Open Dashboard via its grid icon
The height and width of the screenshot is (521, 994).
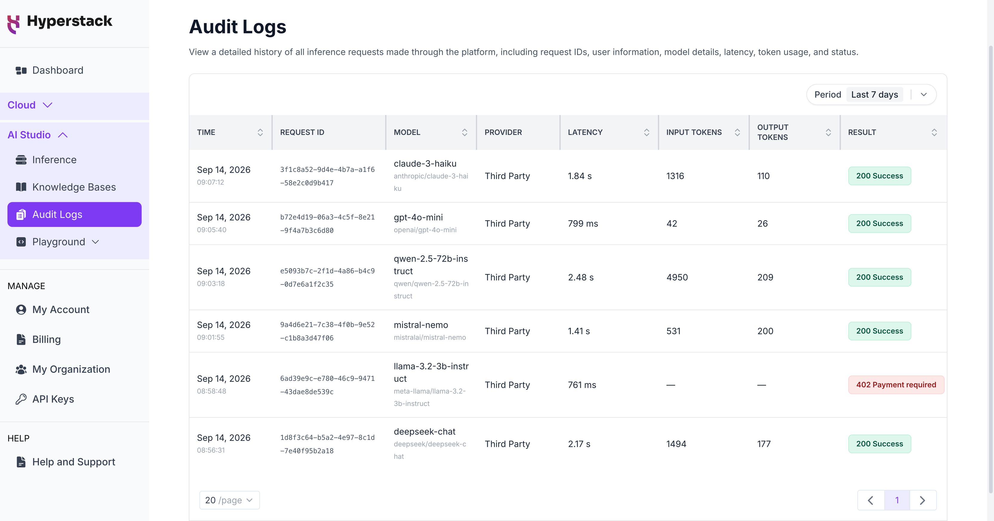point(21,70)
